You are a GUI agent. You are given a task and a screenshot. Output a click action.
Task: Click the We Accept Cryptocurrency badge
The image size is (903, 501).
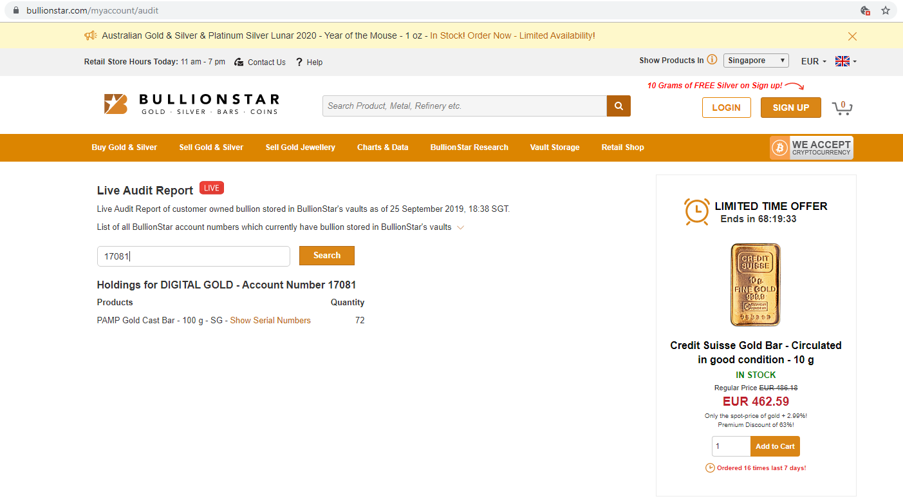(811, 147)
